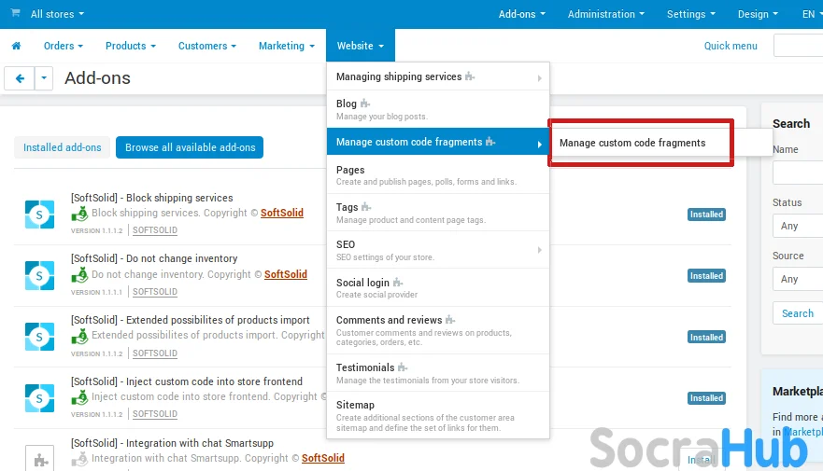
Task: Click the puzzle icon beside Comments and reviews
Action: click(x=450, y=320)
